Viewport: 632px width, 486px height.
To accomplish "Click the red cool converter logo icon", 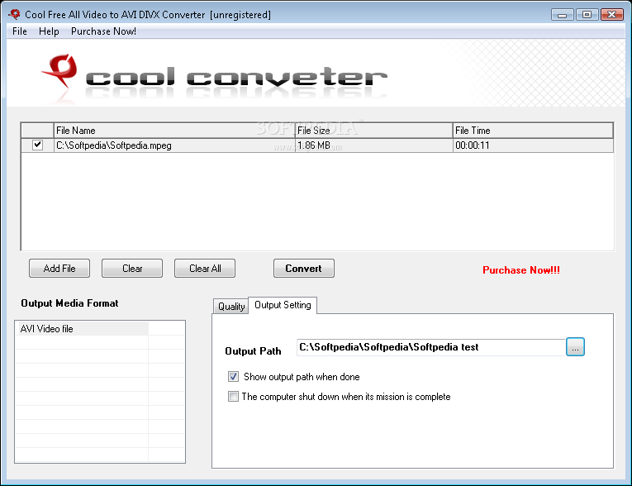I will (60, 70).
